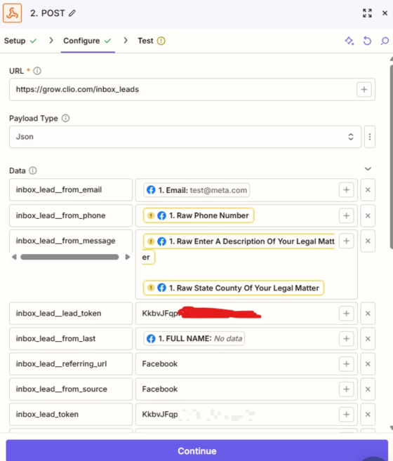Add field to inbox_lead__from_phone value
Viewport: 393px width, 461px height.
pos(346,215)
